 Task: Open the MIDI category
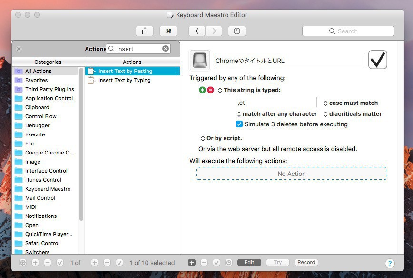[x=45, y=207]
